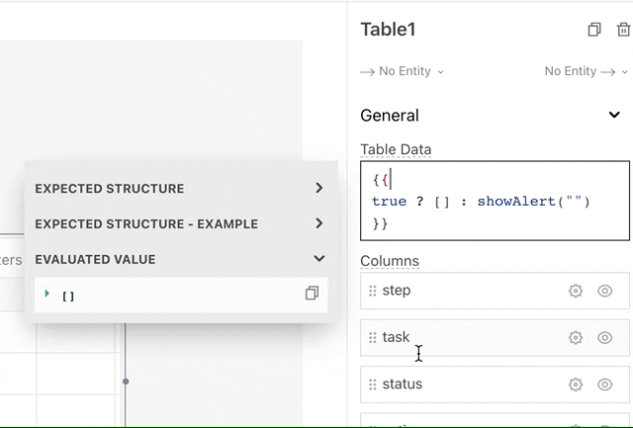The height and width of the screenshot is (428, 633).
Task: Hide the step column with eye icon
Action: tap(605, 291)
